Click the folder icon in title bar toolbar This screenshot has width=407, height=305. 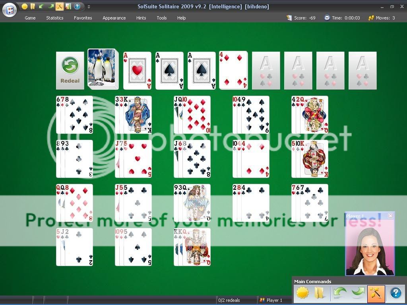33,6
